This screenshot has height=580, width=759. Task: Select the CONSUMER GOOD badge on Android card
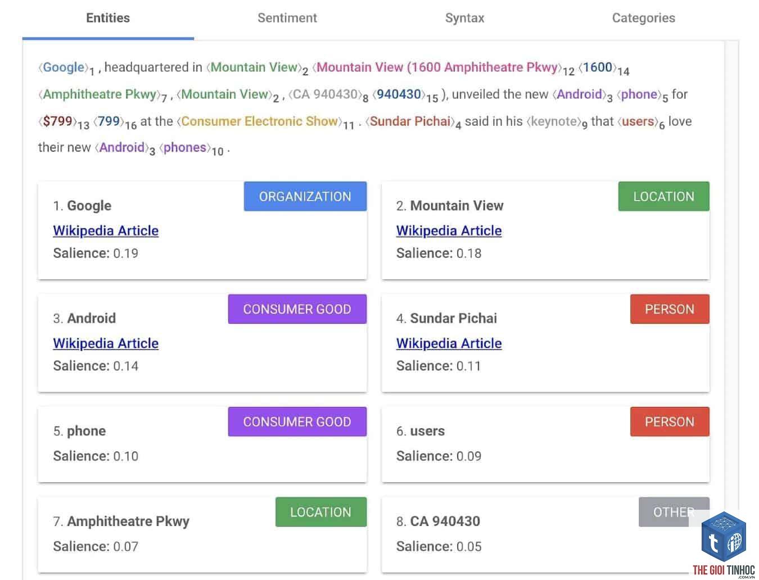click(297, 309)
